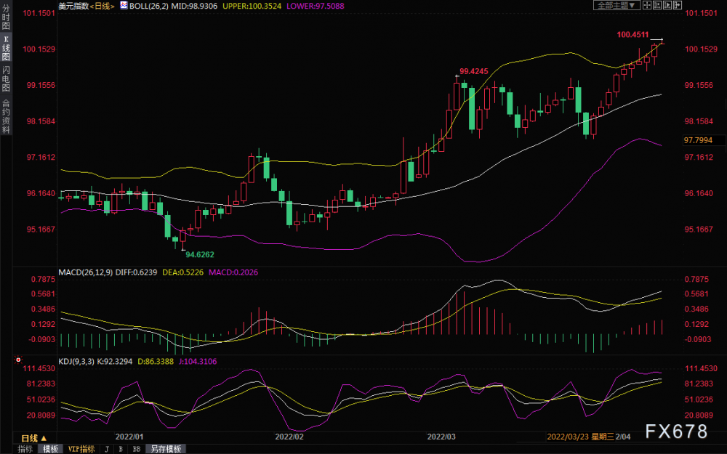Click the UPPER:100.3524 value

coord(252,6)
